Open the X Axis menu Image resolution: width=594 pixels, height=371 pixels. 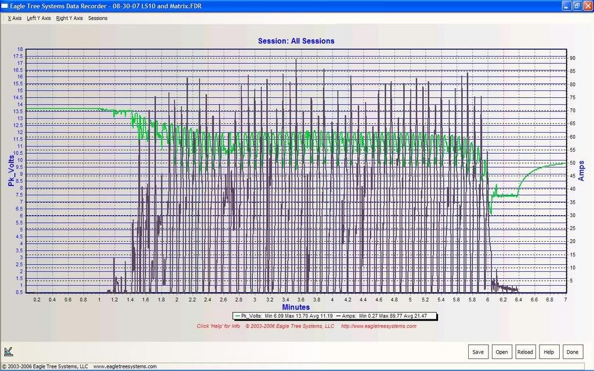pos(15,18)
